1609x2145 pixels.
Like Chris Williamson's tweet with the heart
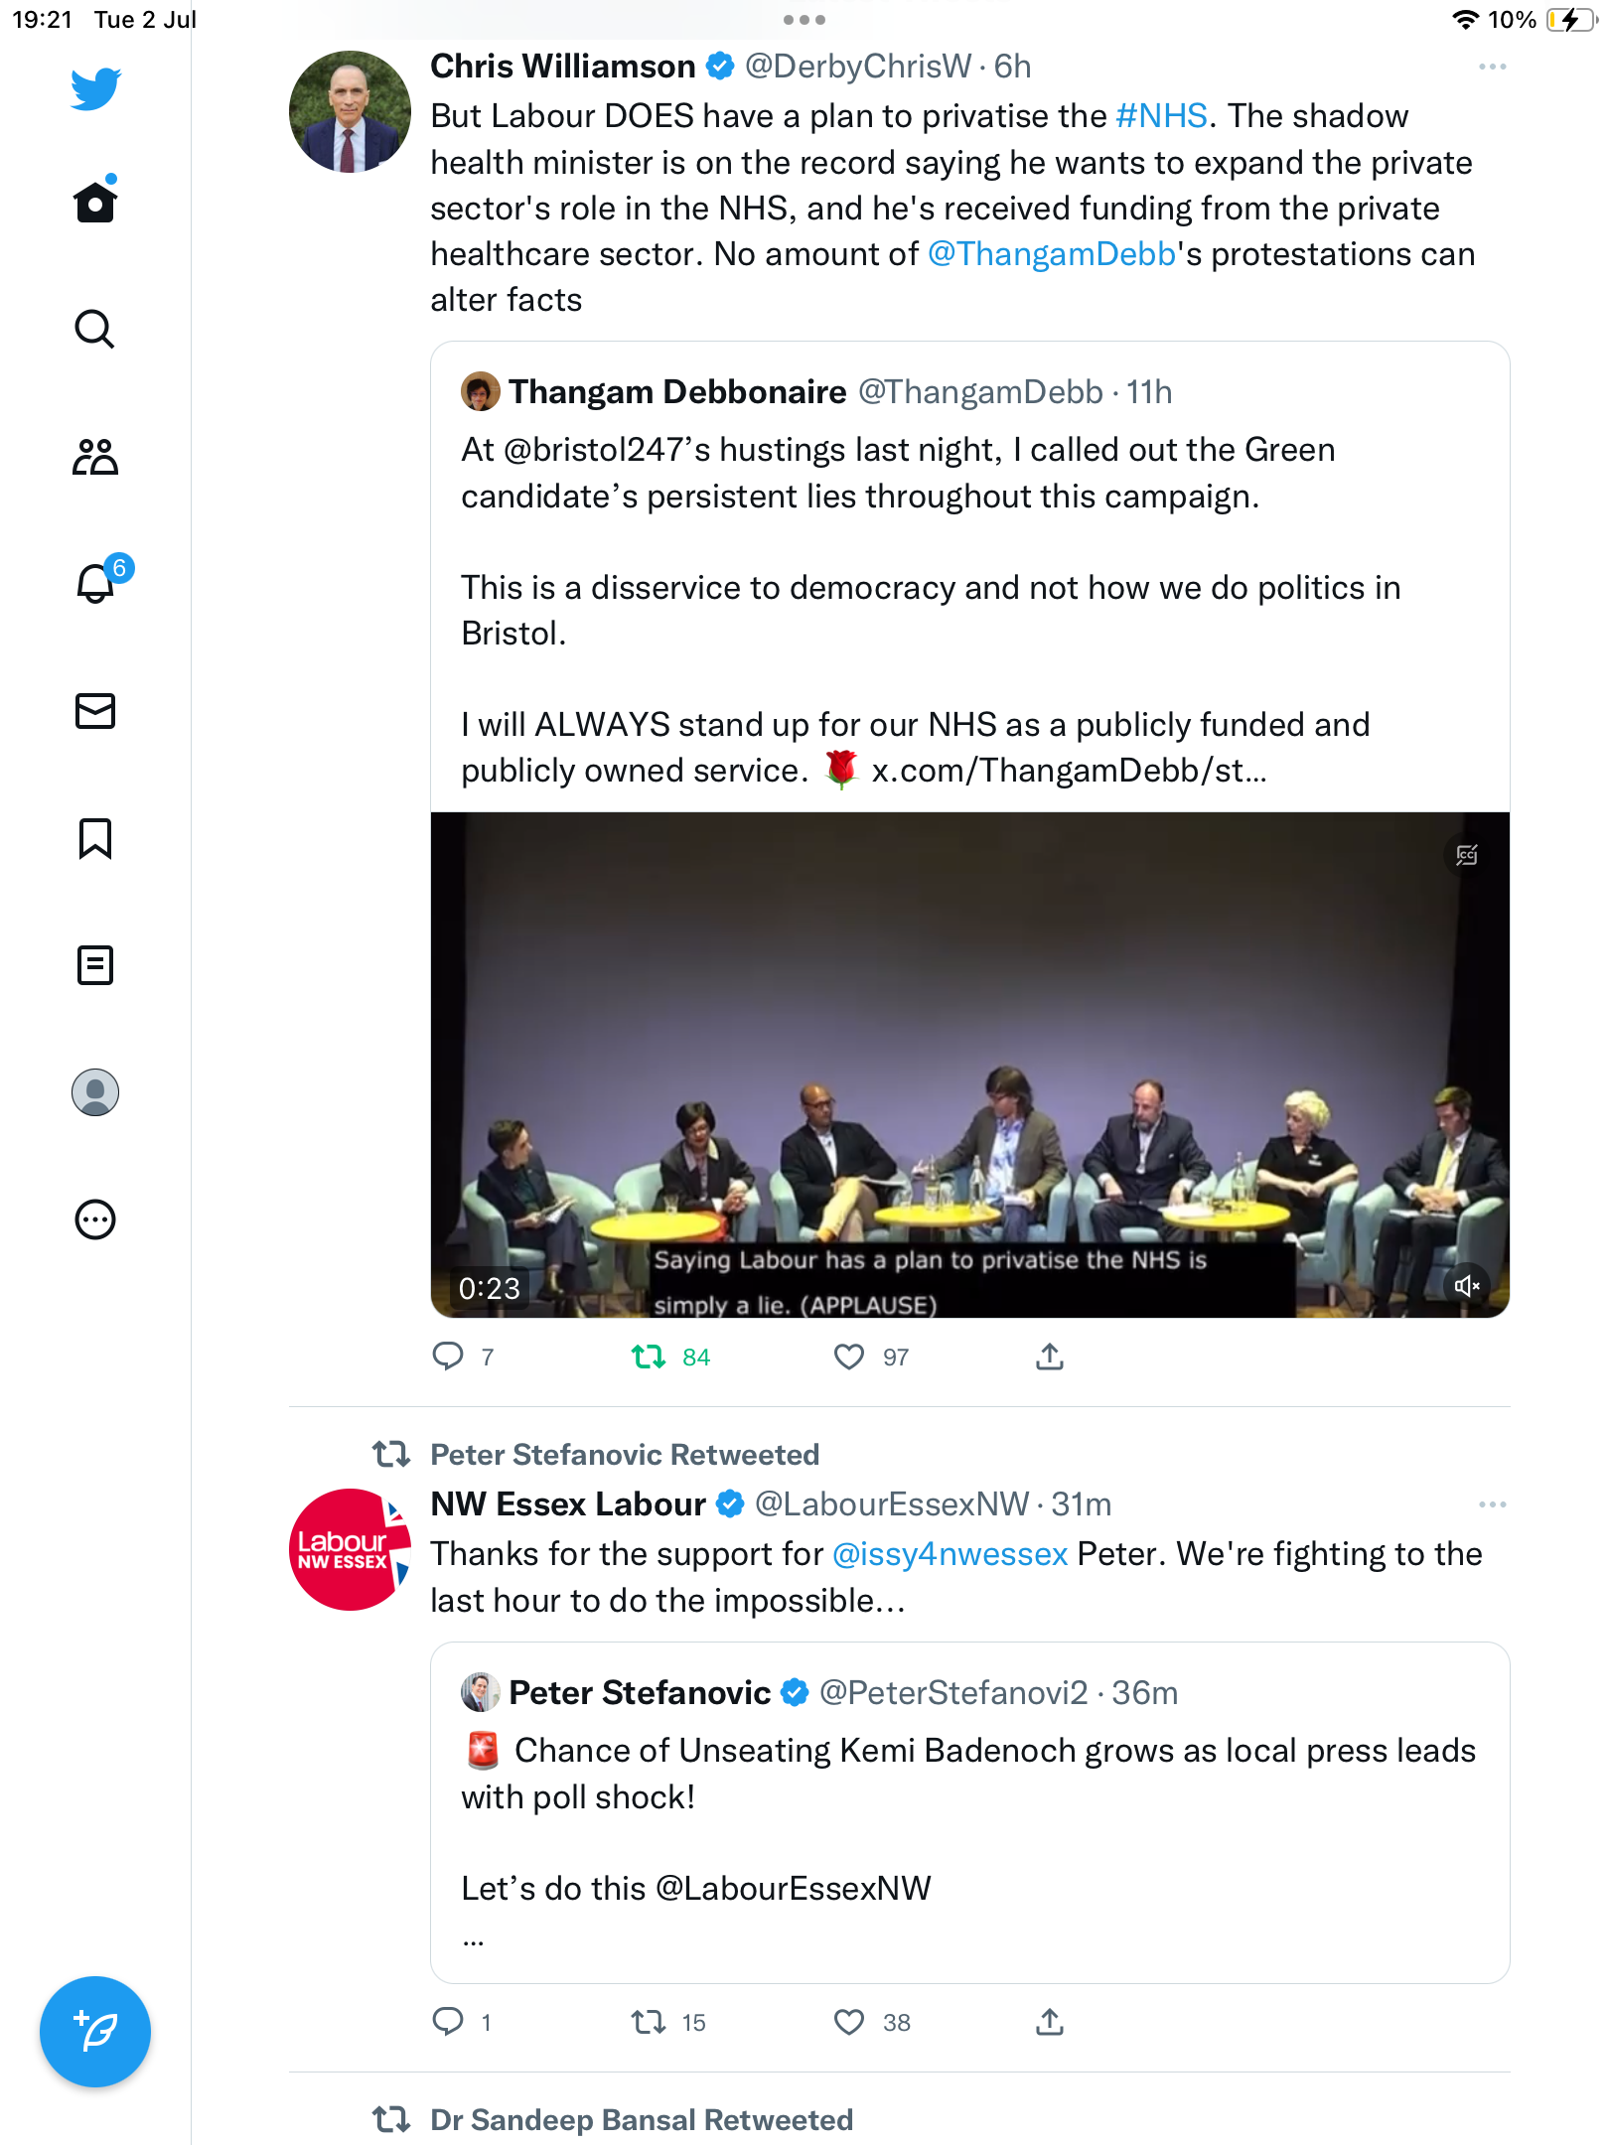(849, 1357)
